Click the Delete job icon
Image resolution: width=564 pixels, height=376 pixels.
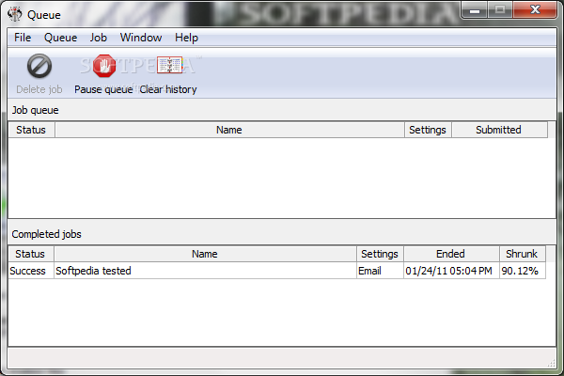coord(39,66)
